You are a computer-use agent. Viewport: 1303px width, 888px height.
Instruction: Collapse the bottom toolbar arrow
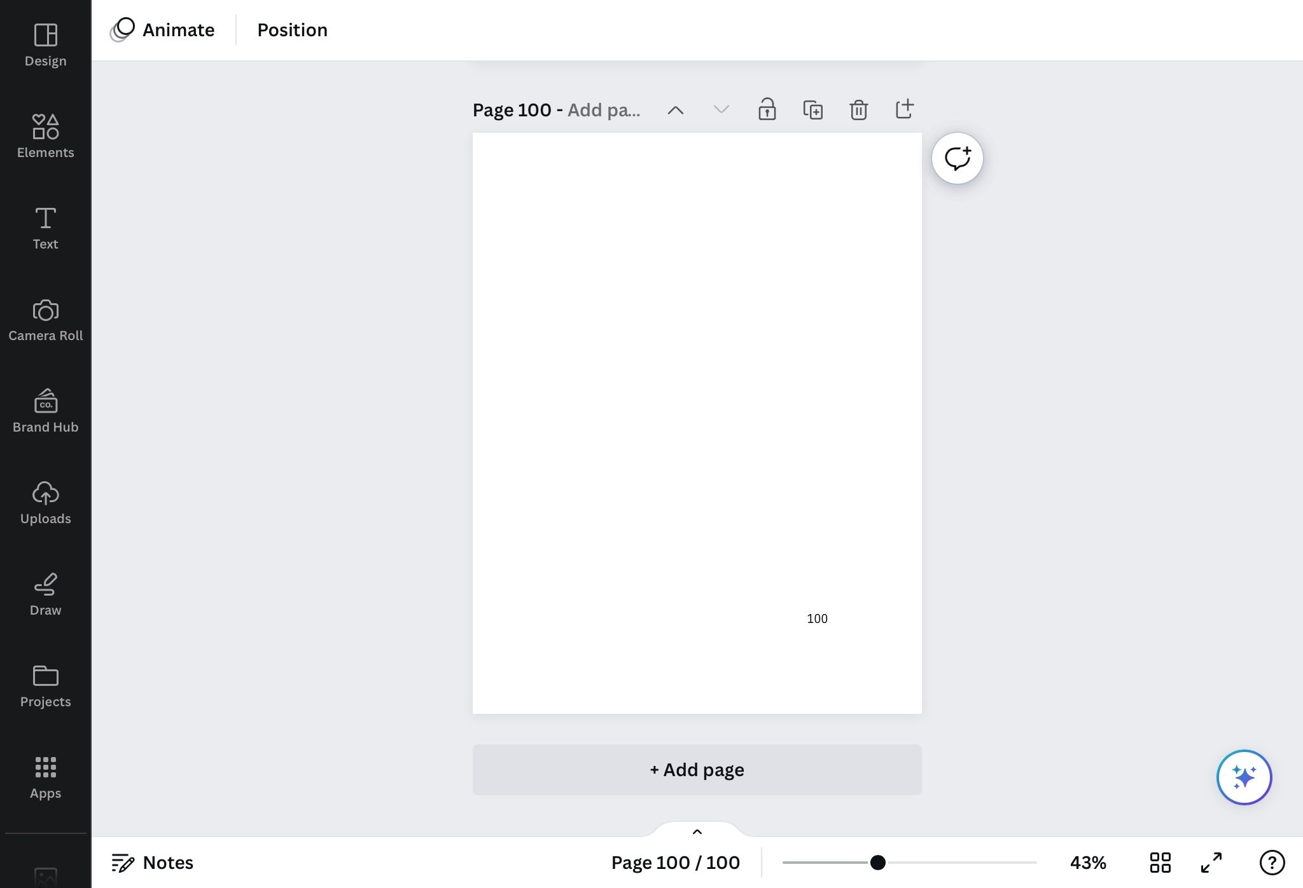coord(697,831)
